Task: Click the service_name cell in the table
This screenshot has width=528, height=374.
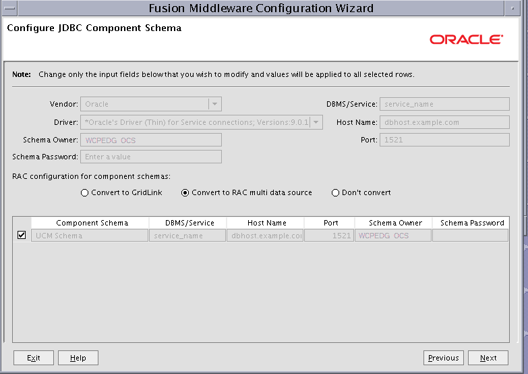Action: pos(187,236)
